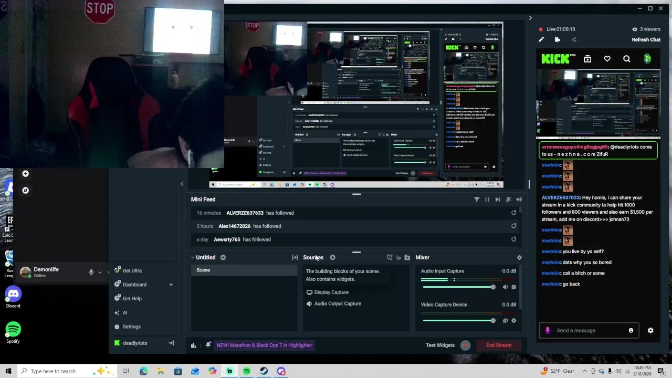Open Audio Input Capture settings gear
This screenshot has height=378, width=672.
coord(513,287)
